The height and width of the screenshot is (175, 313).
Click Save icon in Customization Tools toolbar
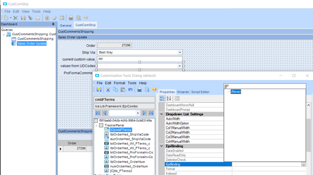[x=99, y=89]
